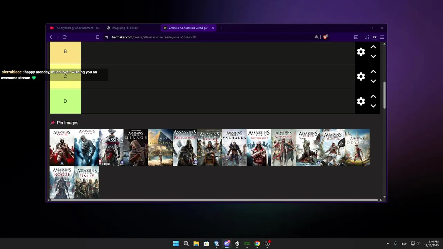
Task: Select Assassin's Creed Origins cover
Action: [160, 147]
